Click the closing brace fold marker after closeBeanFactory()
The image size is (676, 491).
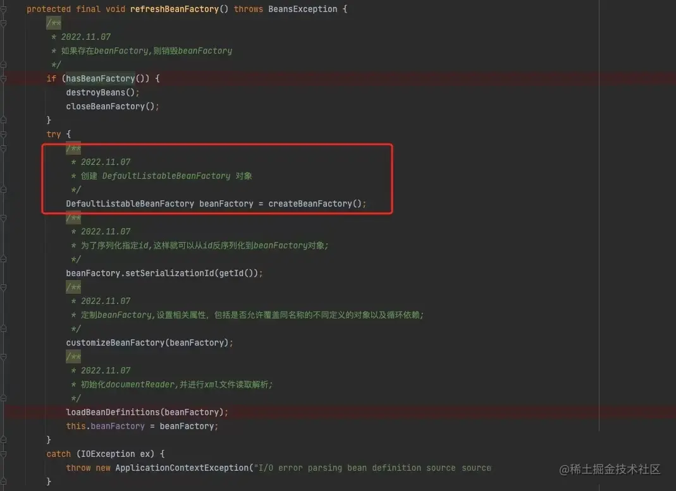[3, 119]
